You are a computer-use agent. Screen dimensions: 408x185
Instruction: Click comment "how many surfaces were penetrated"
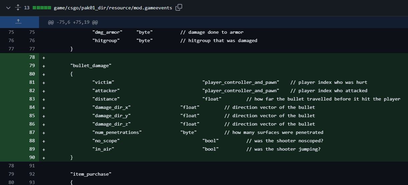[x=274, y=132]
